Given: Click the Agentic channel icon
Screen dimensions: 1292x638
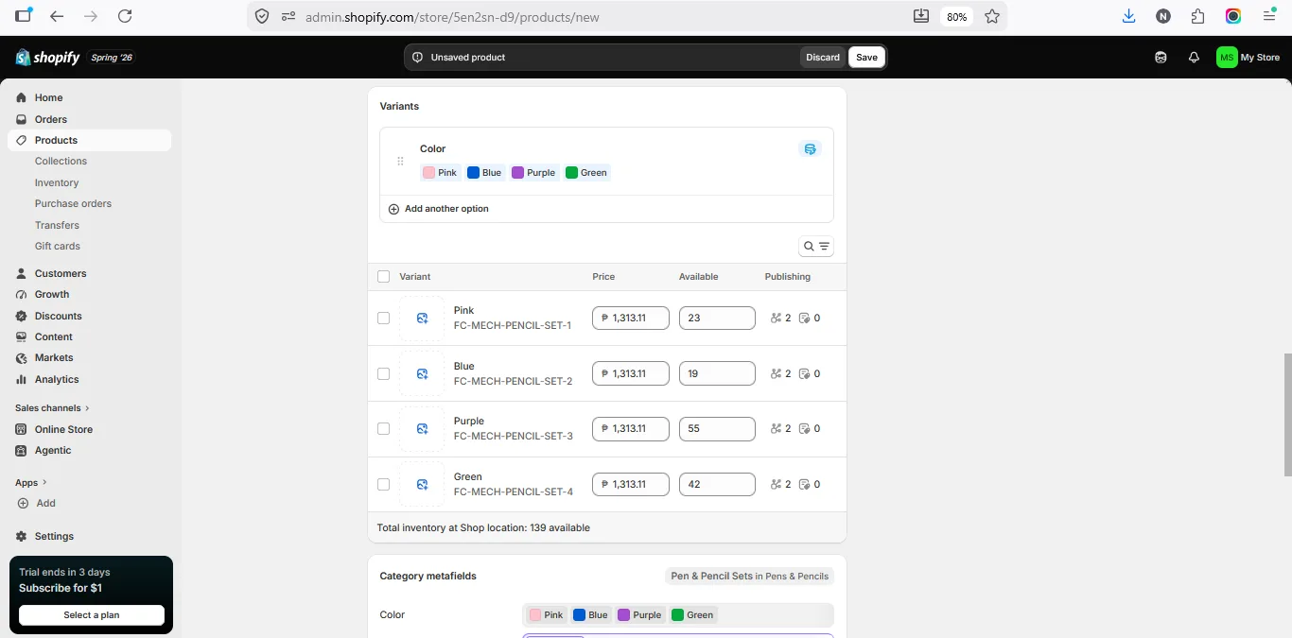Looking at the screenshot, I should (x=22, y=450).
